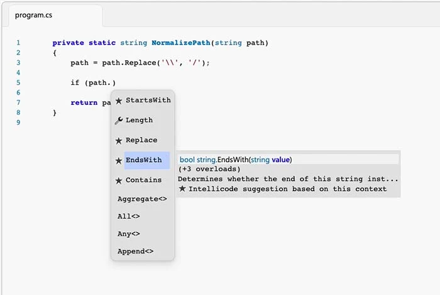The image size is (440, 295).
Task: Select Append<> in the completion list
Action: (136, 251)
